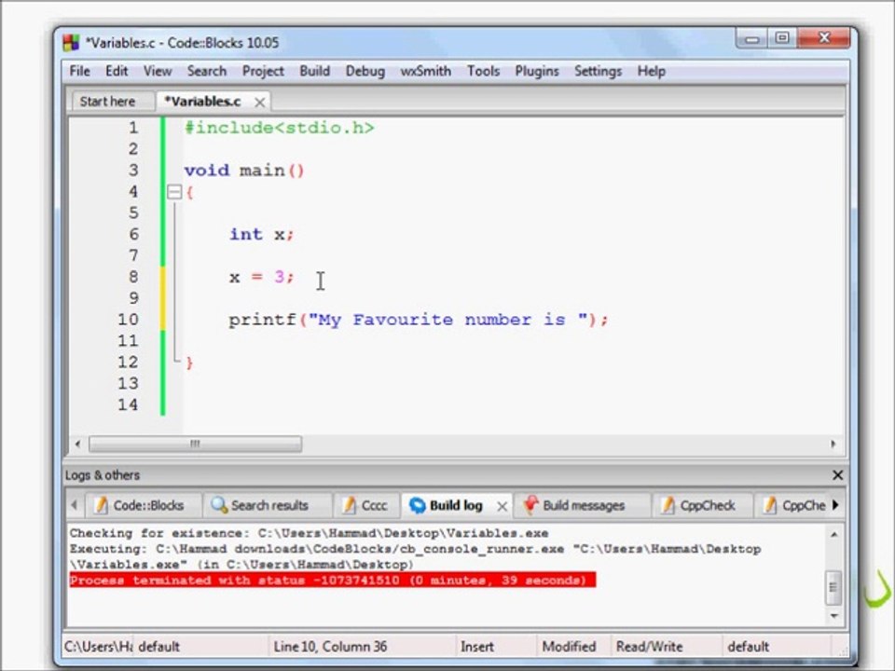
Task: Click the editor horizontal scrollbar thumb
Action: tap(195, 444)
